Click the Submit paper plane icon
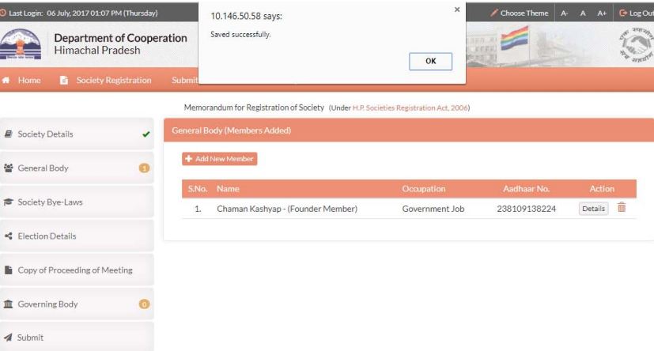Image resolution: width=654 pixels, height=351 pixels. [8, 338]
